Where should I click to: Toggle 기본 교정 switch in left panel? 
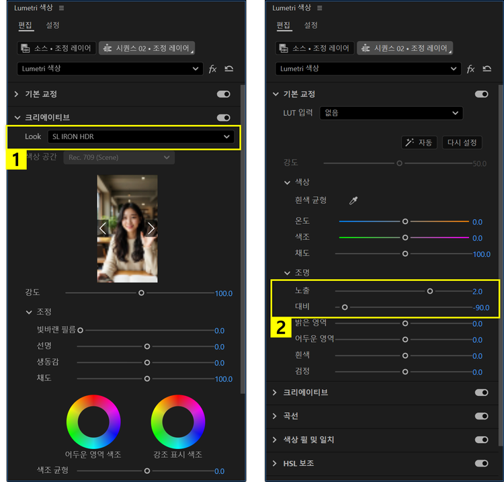coord(223,94)
